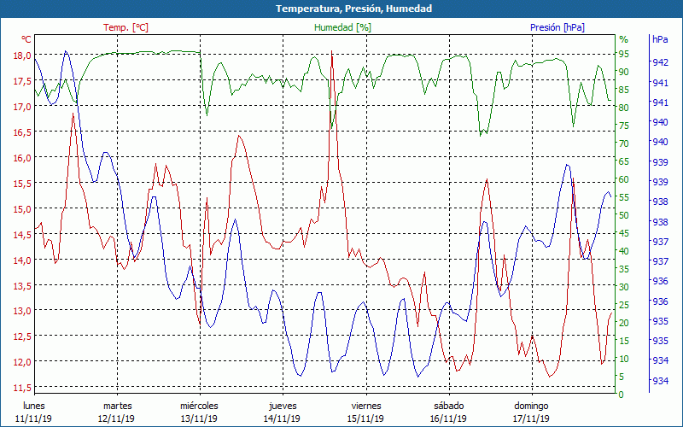The width and height of the screenshot is (683, 427).
Task: Click the 13,0 temperature axis value
Action: (22, 311)
